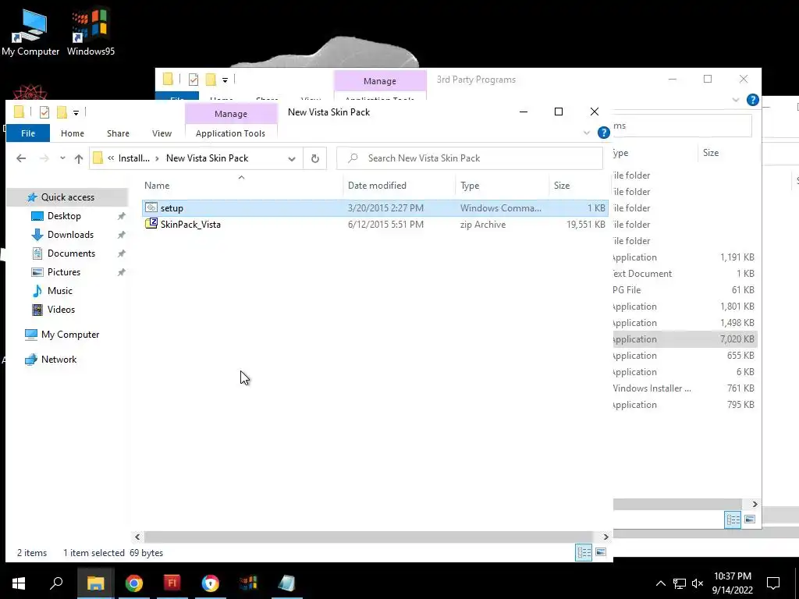Go up one folder level
This screenshot has height=599, width=799.
click(79, 158)
